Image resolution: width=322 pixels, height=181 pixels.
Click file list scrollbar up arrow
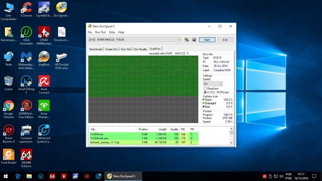[231, 129]
